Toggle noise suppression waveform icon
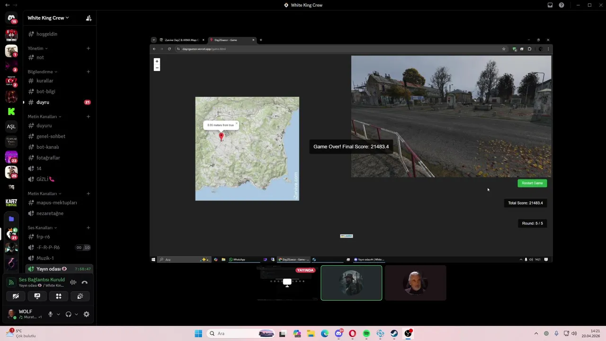Image resolution: width=606 pixels, height=341 pixels. pos(73,282)
